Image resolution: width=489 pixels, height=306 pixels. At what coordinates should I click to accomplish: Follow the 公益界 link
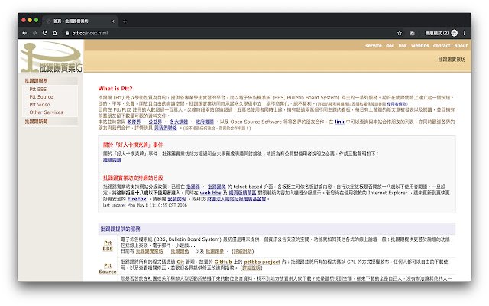[x=155, y=122]
